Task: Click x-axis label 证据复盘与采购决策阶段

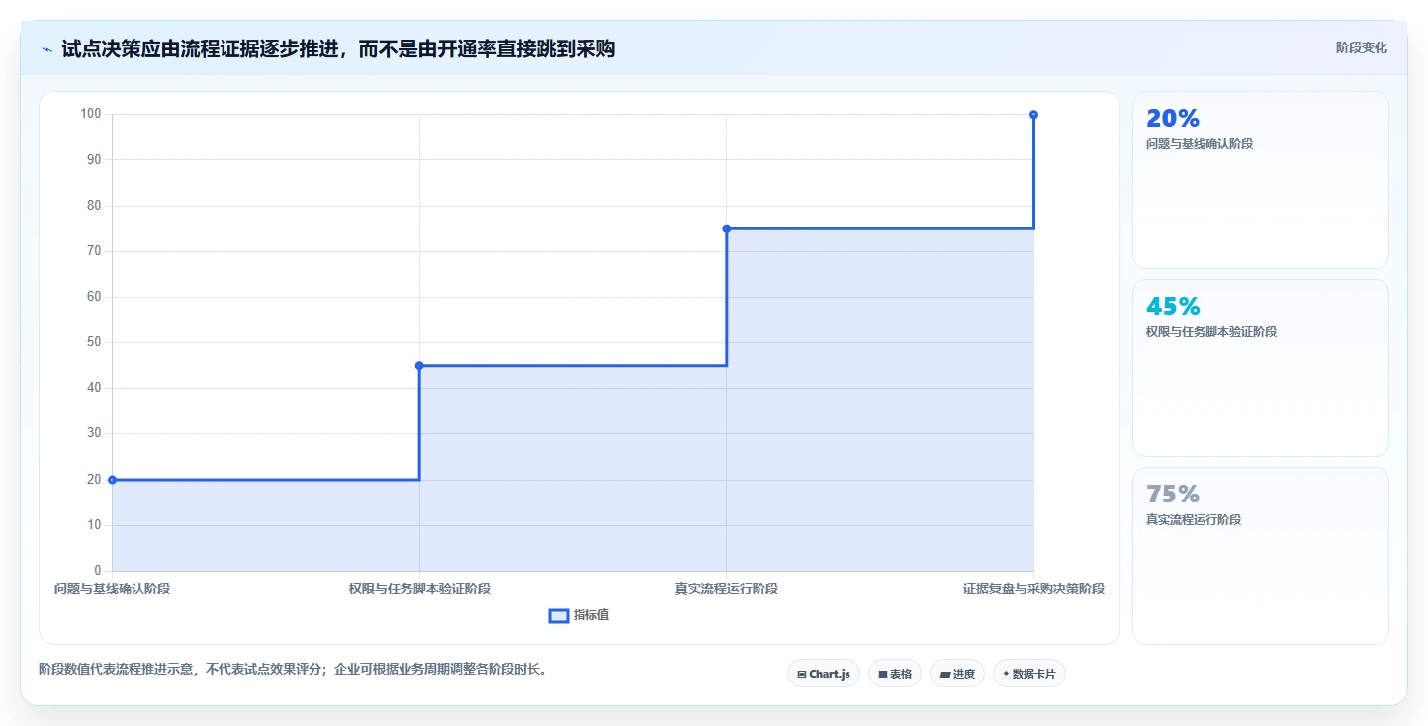Action: [1033, 589]
